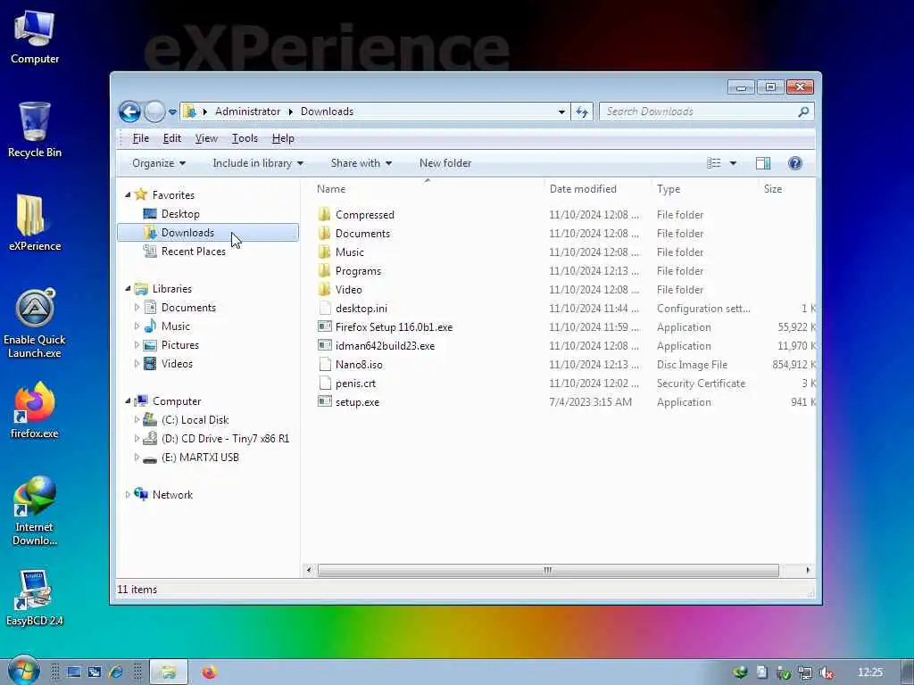This screenshot has height=685, width=914.
Task: Select Recent Places under Favorites
Action: pos(194,251)
